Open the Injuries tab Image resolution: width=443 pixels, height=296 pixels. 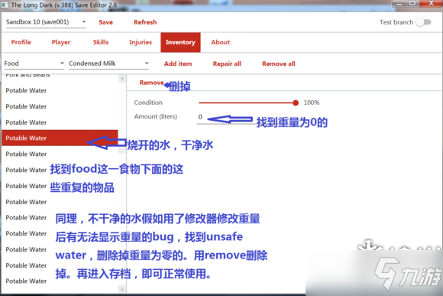141,42
